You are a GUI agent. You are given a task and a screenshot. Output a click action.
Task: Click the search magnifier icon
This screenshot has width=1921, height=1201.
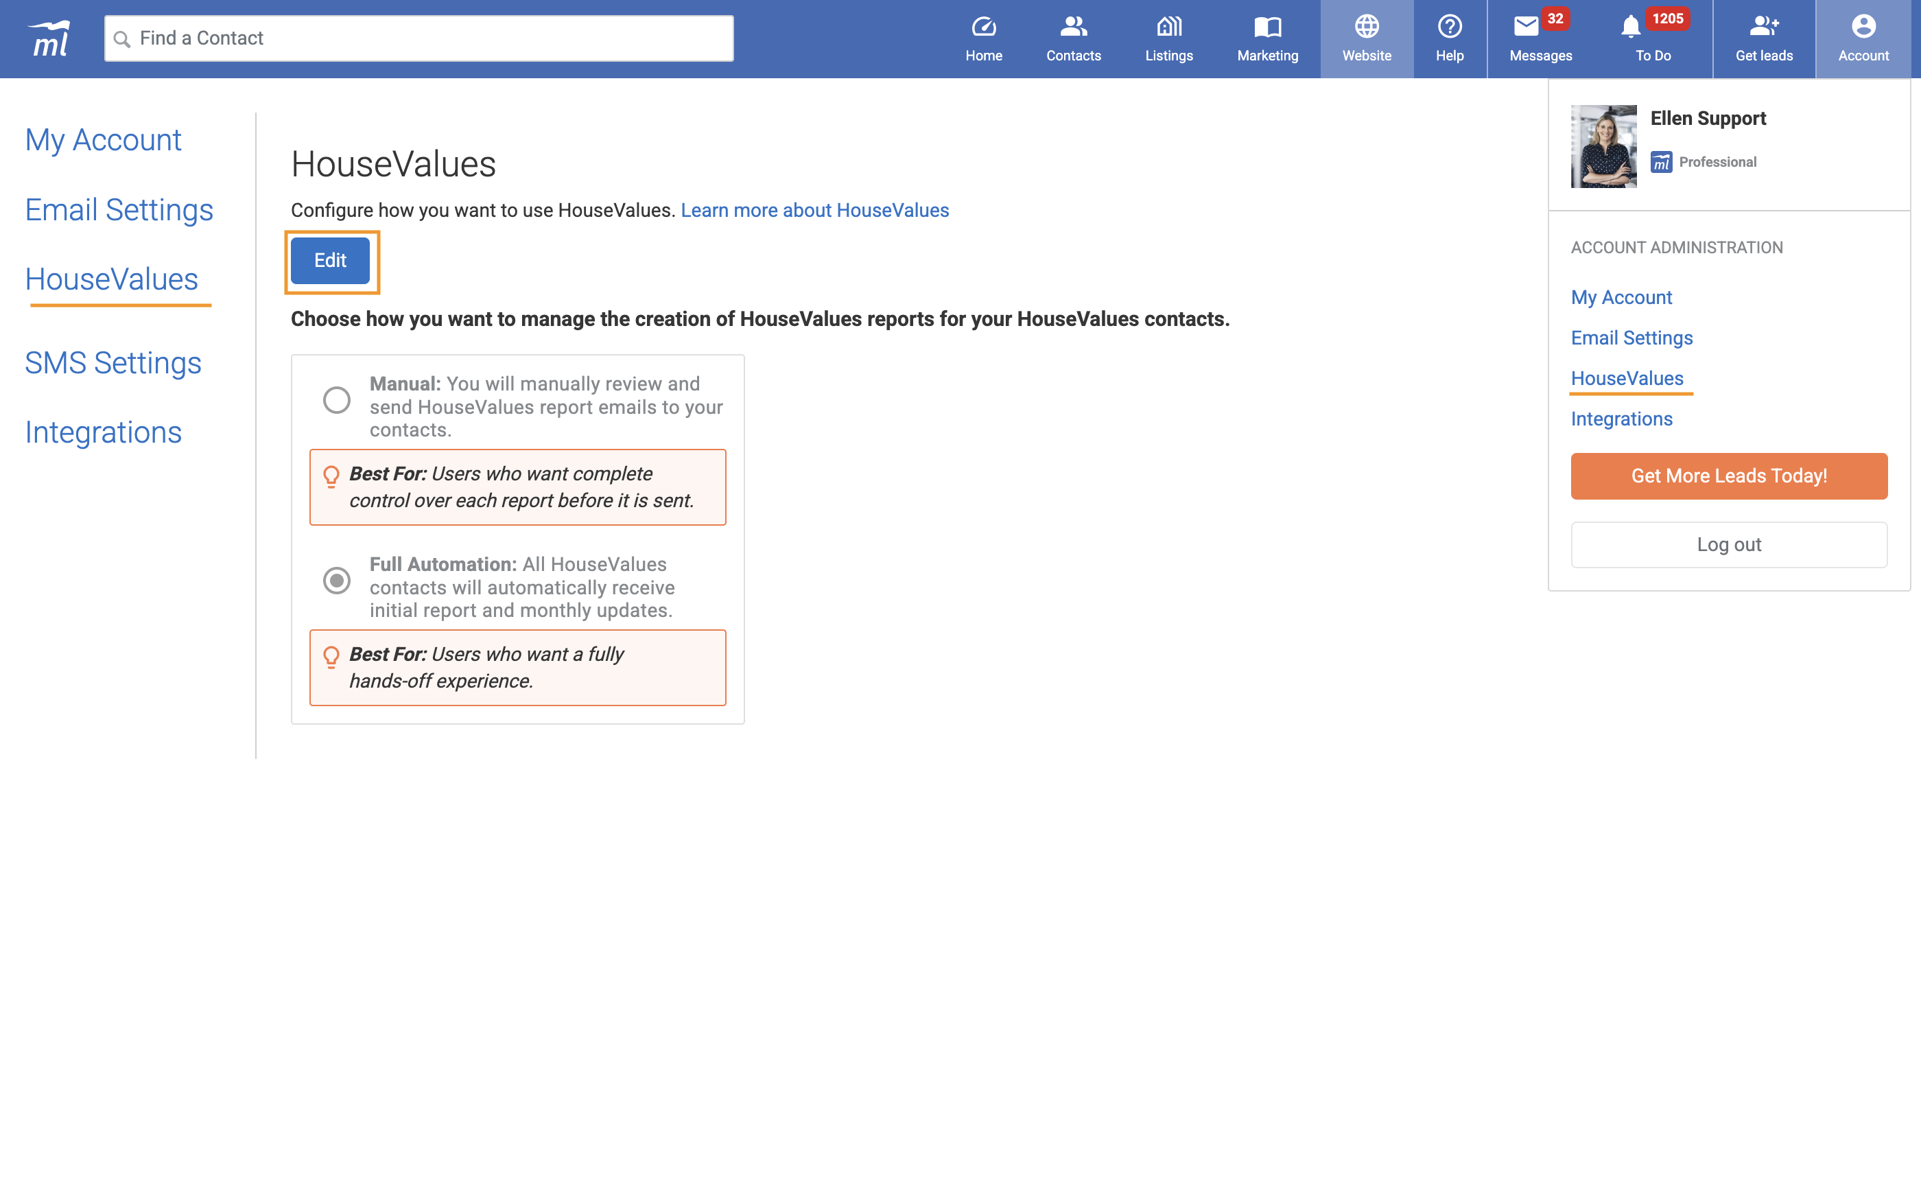pyautogui.click(x=121, y=39)
